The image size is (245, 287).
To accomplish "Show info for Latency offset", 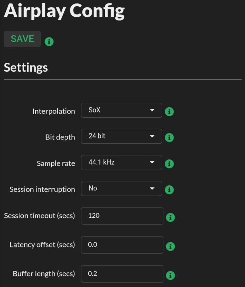I will pyautogui.click(x=170, y=246).
